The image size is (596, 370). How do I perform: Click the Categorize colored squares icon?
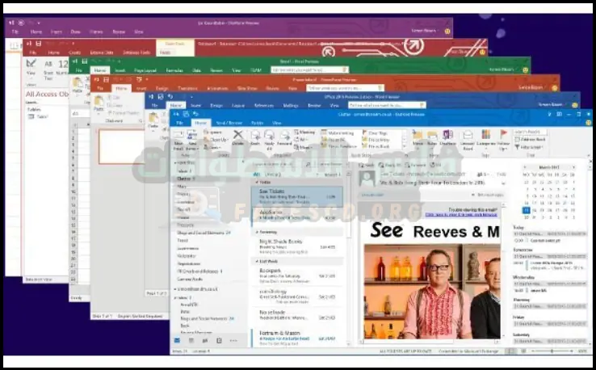coord(486,135)
